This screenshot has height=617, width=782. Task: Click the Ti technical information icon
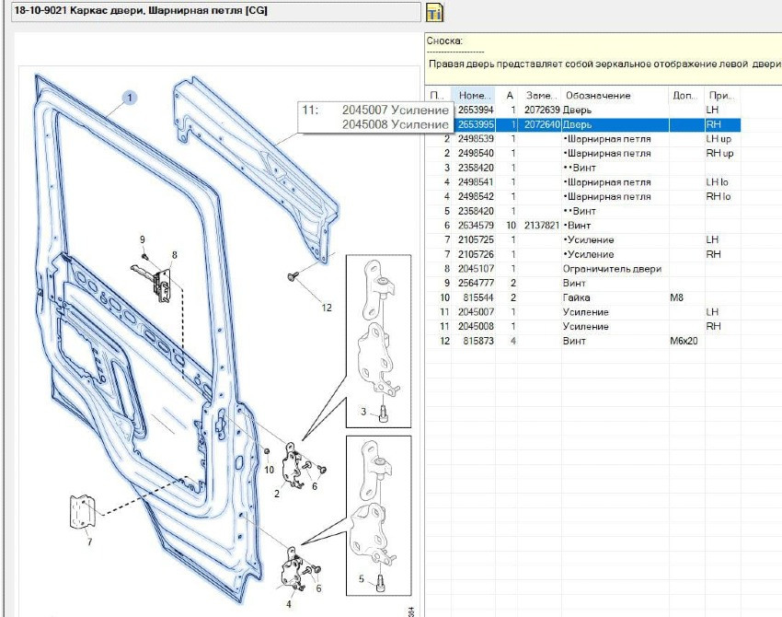tap(435, 13)
